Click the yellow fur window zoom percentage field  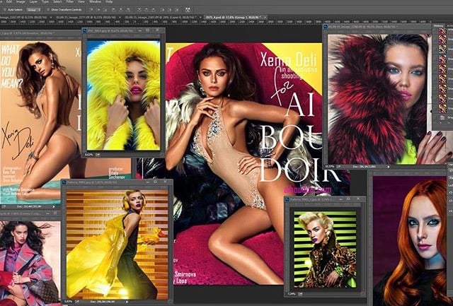[x=88, y=155]
